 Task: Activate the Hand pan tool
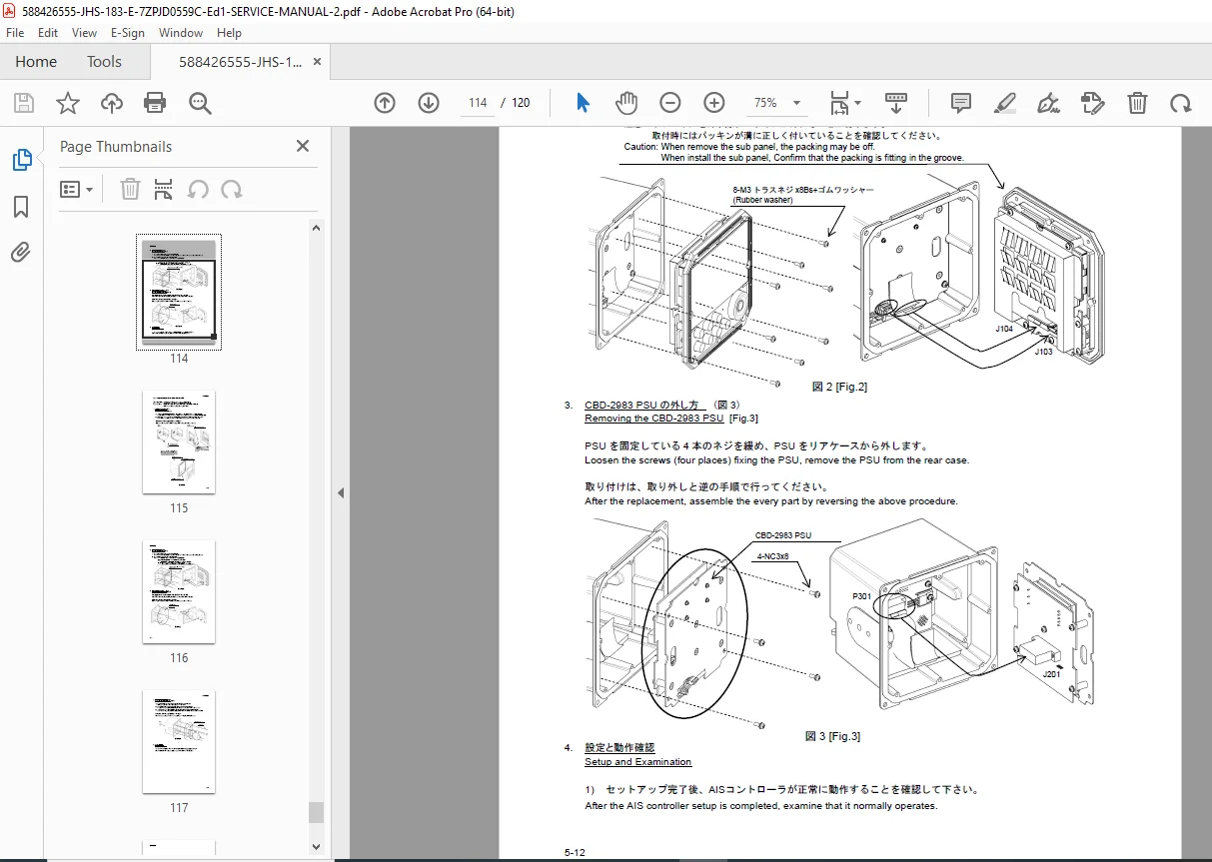point(626,103)
